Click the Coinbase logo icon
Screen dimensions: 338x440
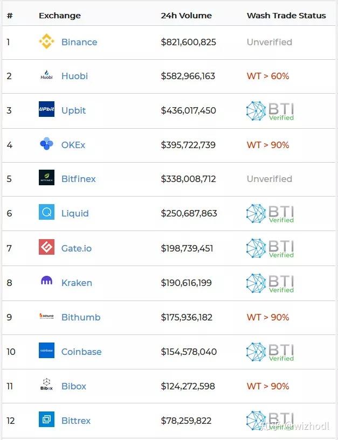click(x=47, y=351)
